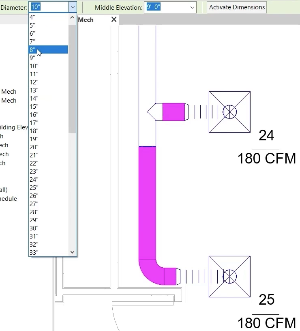The image size is (300, 331).
Task: Select 28" in the diameter list
Action: 48,212
